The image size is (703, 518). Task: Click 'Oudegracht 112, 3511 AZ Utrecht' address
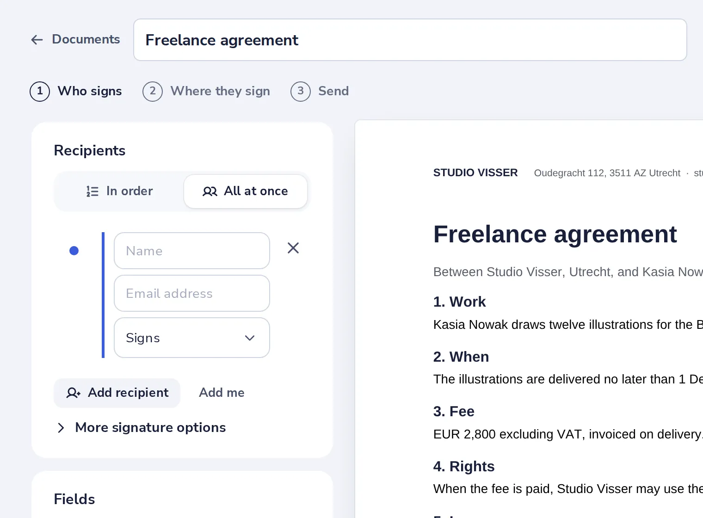tap(607, 173)
